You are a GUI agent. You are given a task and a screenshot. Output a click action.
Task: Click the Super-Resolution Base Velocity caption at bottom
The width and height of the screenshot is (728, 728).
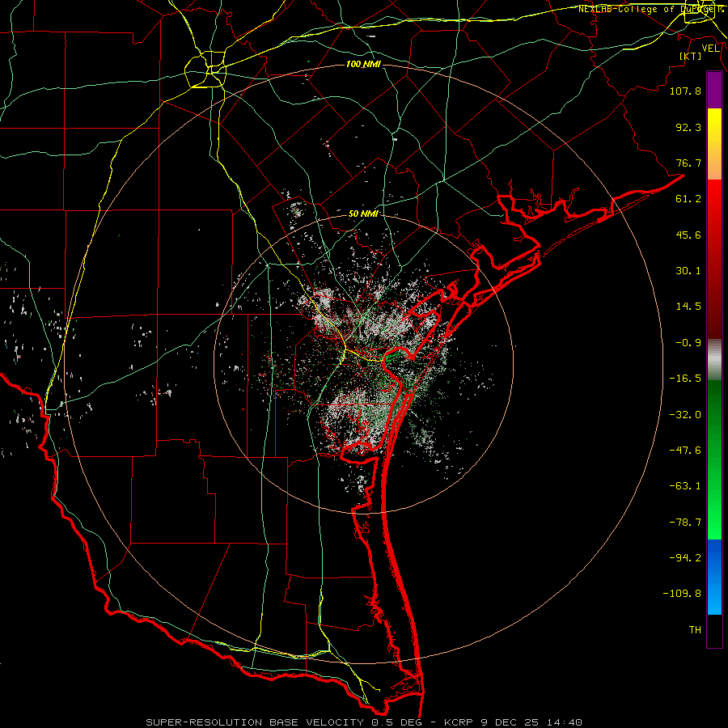click(x=363, y=722)
